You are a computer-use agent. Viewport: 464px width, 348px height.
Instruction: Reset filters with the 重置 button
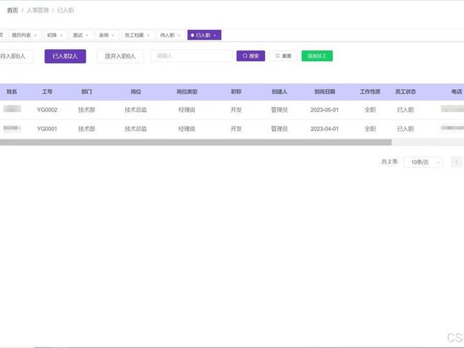pyautogui.click(x=283, y=56)
